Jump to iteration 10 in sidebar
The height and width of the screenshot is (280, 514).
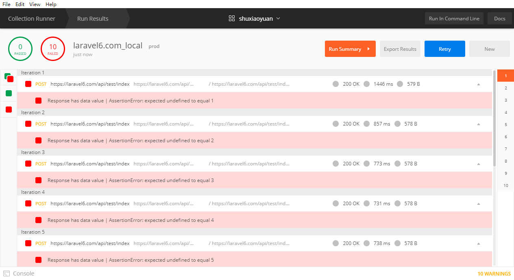505,185
